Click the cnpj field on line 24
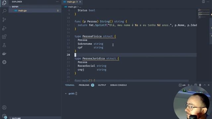The image size is (212, 119). pos(81,70)
